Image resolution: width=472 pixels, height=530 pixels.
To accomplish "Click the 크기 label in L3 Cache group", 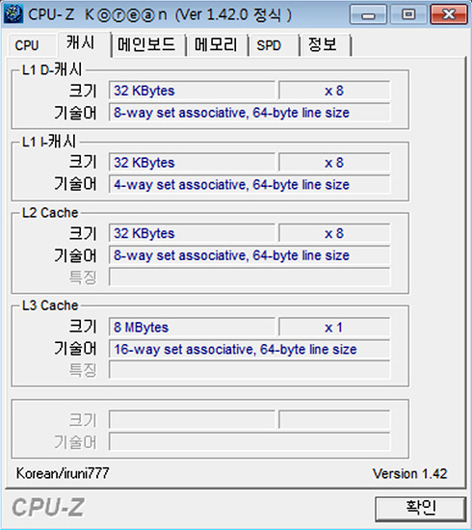I will [x=83, y=327].
